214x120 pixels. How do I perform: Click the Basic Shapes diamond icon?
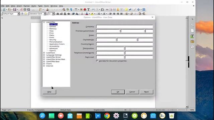pos(138,10)
